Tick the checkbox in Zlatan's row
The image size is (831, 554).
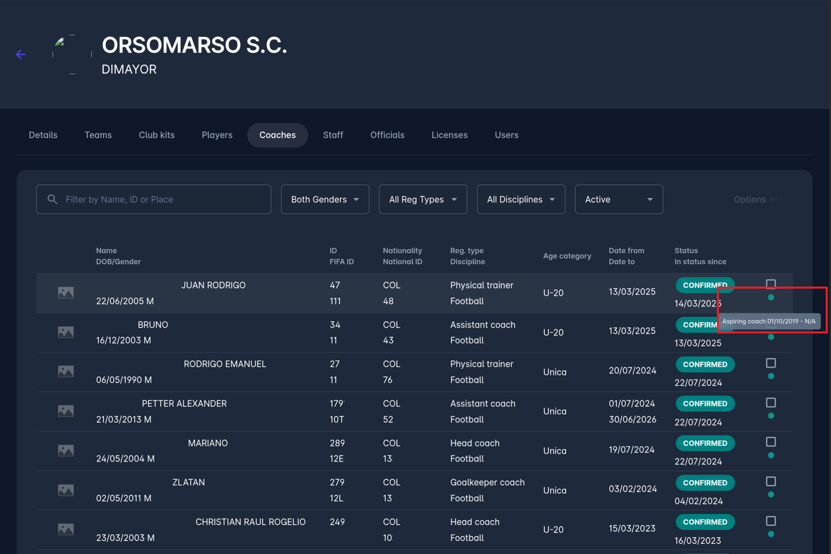tap(771, 481)
